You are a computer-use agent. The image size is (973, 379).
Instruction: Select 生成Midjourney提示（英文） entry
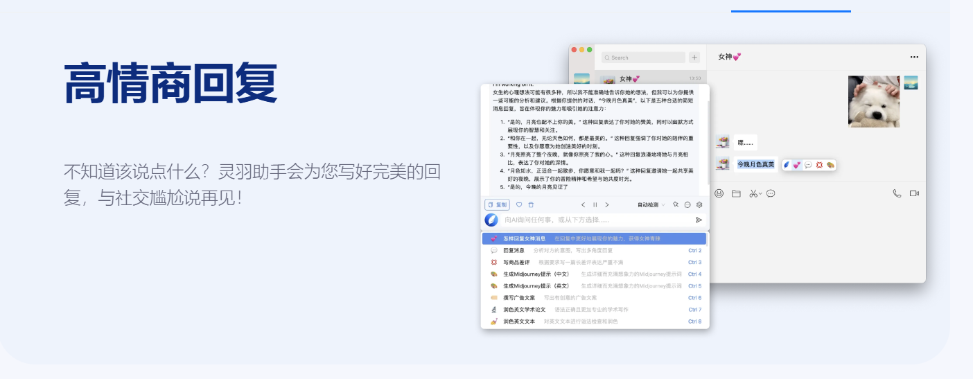(x=595, y=285)
